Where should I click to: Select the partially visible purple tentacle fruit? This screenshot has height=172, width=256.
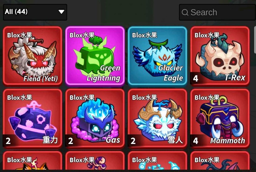pos(95,160)
